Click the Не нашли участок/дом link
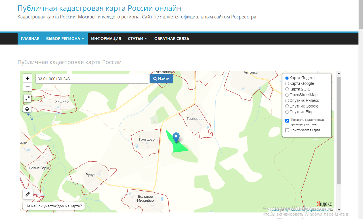Screen dimensions: 363x219 pyautogui.click(x=54, y=206)
